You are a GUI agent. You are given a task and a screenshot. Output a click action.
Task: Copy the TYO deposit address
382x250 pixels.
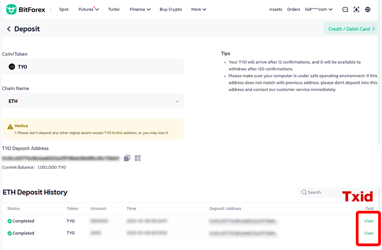click(127, 158)
